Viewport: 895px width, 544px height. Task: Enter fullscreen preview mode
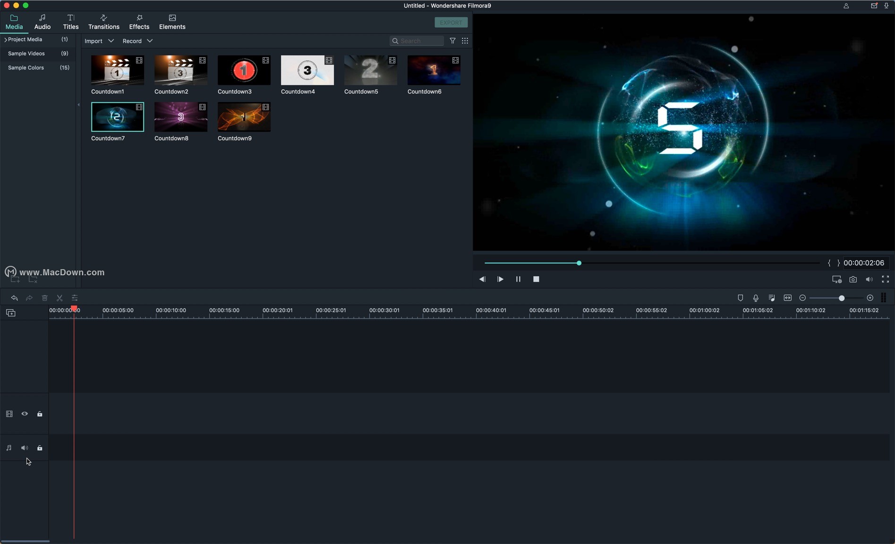tap(885, 280)
